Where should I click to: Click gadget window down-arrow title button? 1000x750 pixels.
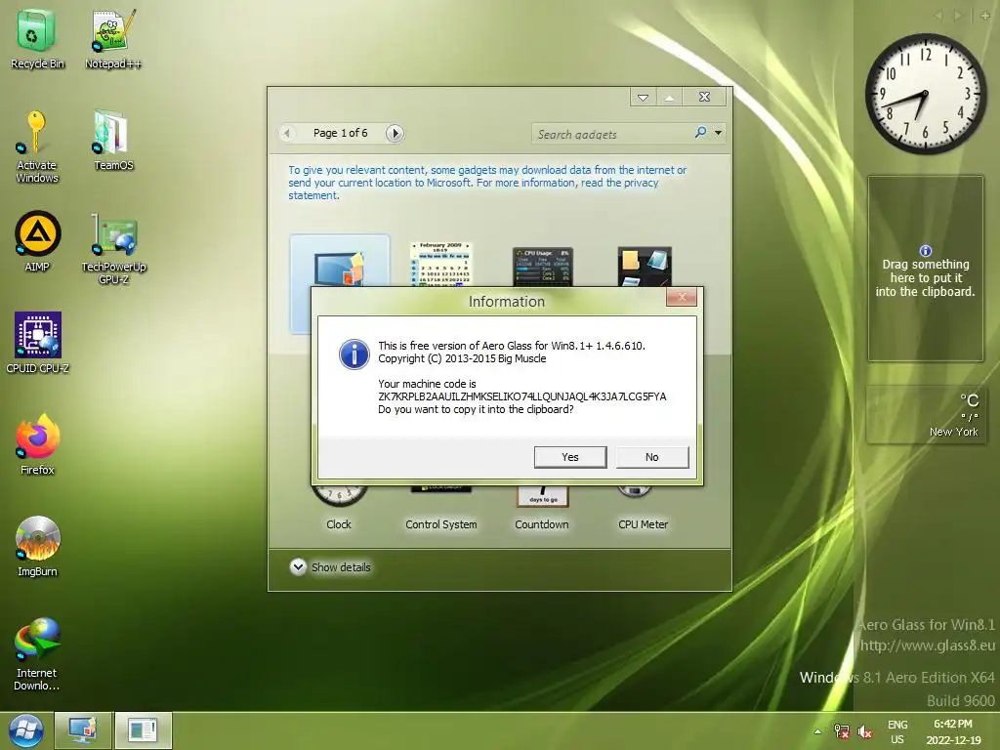(643, 98)
